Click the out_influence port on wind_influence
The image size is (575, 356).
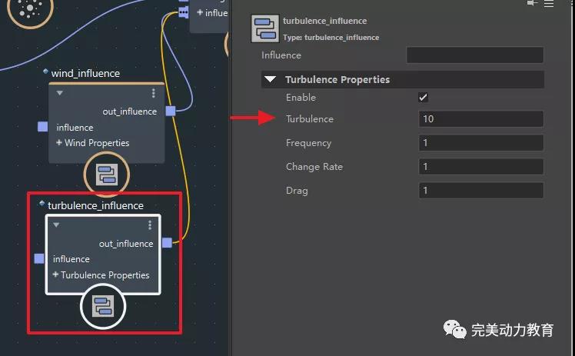coord(171,111)
